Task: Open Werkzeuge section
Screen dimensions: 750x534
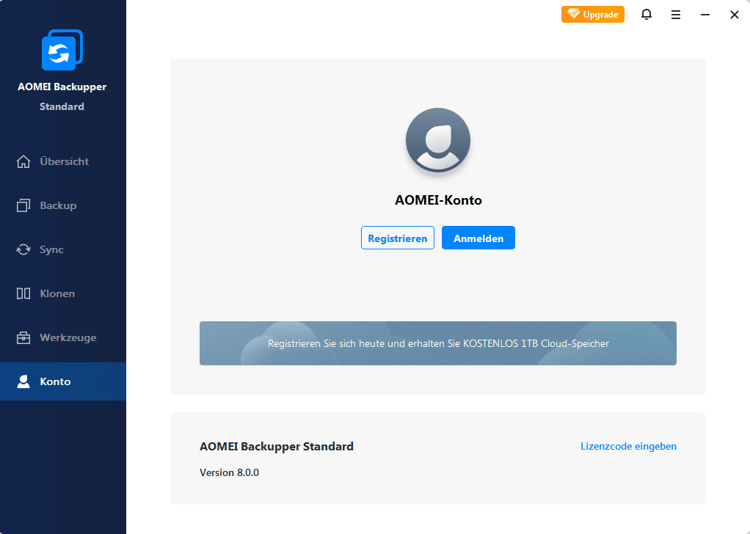Action: pyautogui.click(x=63, y=337)
